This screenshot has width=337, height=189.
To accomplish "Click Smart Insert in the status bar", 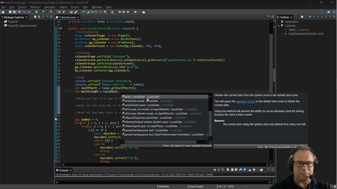I will coord(196,187).
